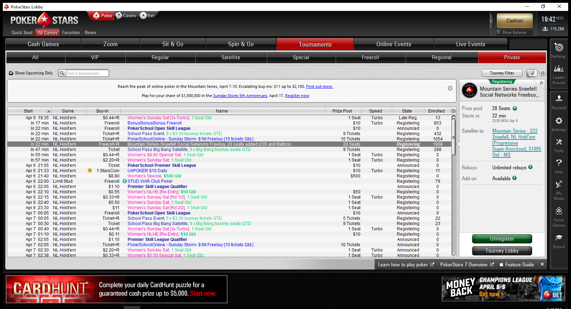Toggle the Feature Guide checkbox

click(x=501, y=265)
